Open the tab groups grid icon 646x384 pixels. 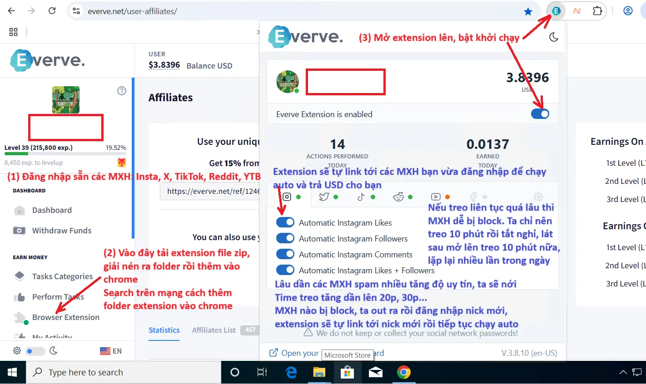[13, 32]
